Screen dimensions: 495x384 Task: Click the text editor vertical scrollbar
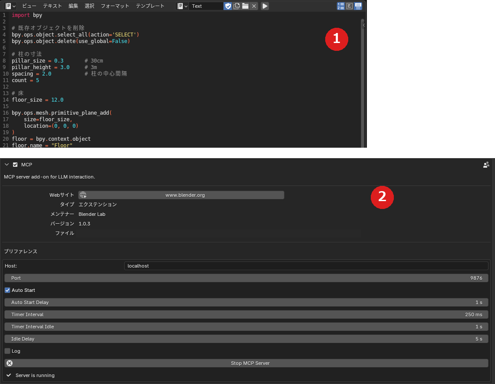click(x=363, y=83)
